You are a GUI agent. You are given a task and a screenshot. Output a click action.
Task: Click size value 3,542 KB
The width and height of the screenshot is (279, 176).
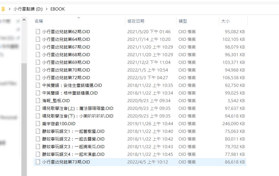pos(236,100)
